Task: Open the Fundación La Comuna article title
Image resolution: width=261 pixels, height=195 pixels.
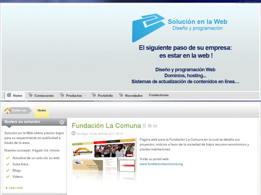Action: (x=106, y=126)
